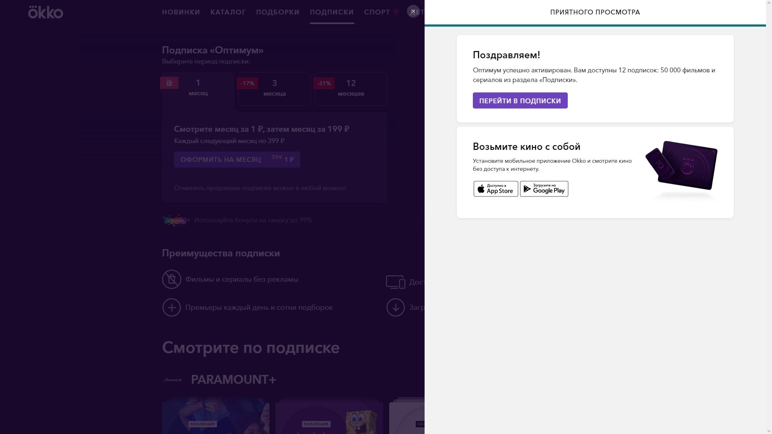Click the Поздравляем! heading

coord(506,55)
